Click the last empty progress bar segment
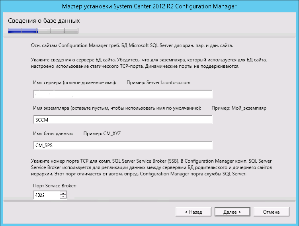The width and height of the screenshot is (299, 226). coord(71,30)
